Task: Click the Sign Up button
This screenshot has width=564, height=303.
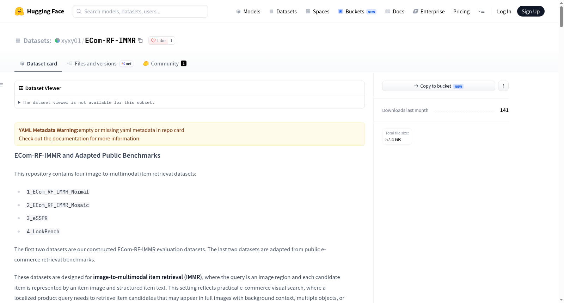Action: (531, 11)
